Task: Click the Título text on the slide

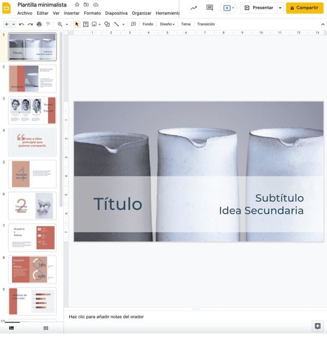Action: coord(118,204)
